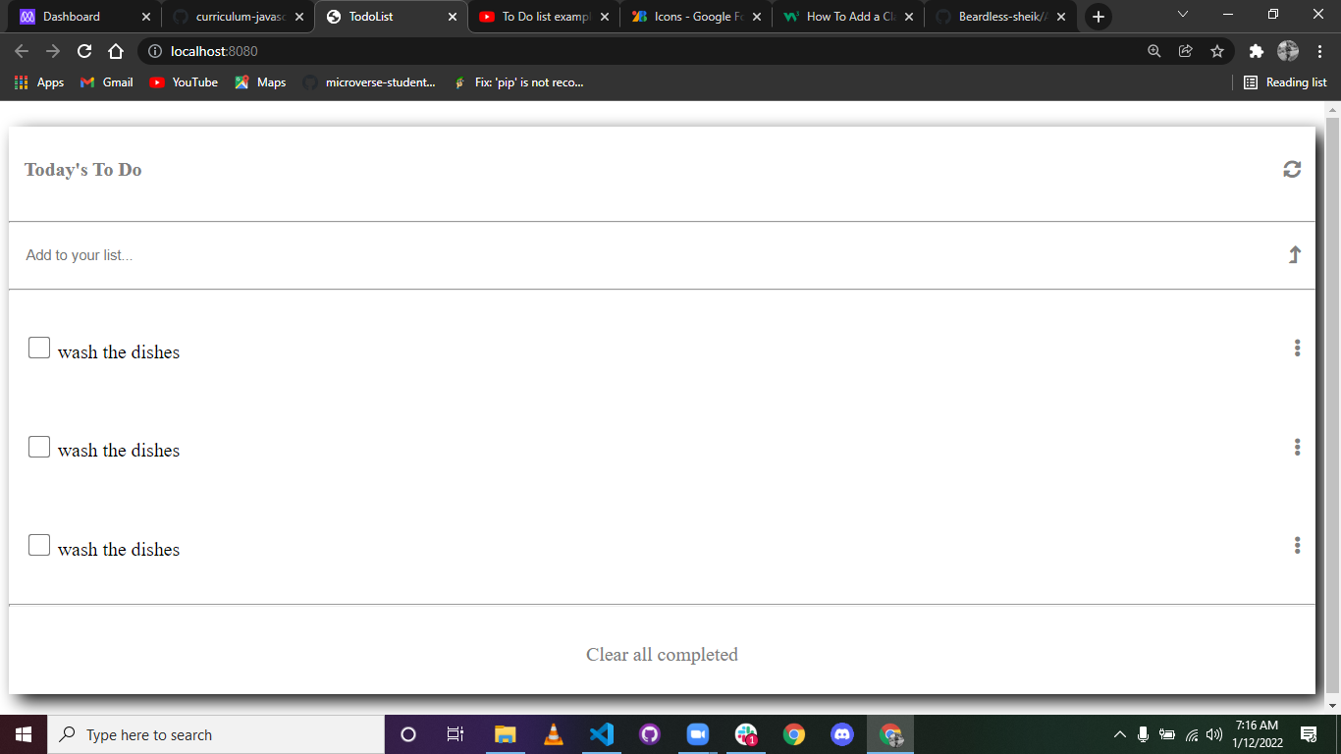Open the volume control in tray
Viewport: 1341px width, 754px height.
(x=1215, y=734)
